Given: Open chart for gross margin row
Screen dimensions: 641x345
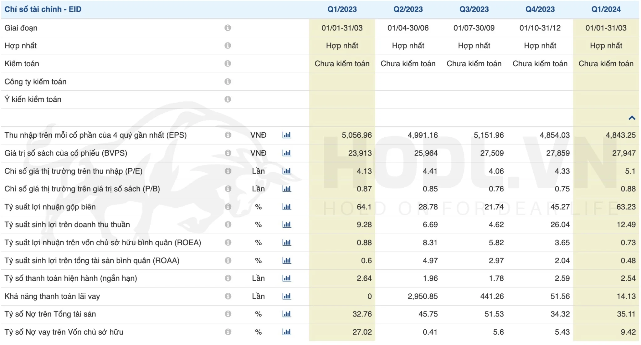Looking at the screenshot, I should point(286,207).
